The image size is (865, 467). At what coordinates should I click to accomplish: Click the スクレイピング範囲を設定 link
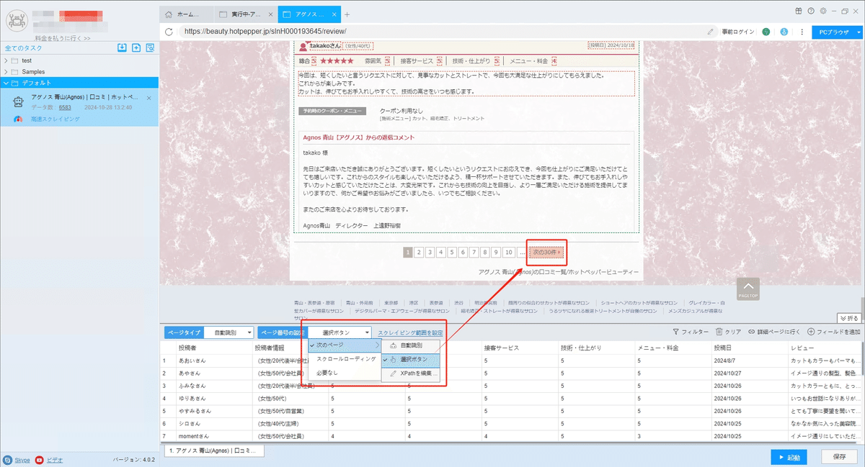pos(410,332)
